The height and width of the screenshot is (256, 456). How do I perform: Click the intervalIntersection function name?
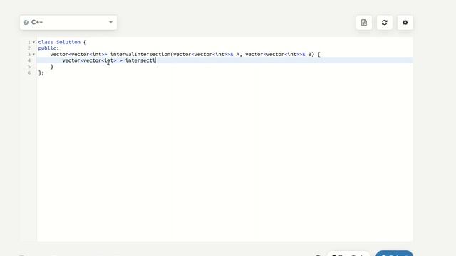tap(140, 54)
